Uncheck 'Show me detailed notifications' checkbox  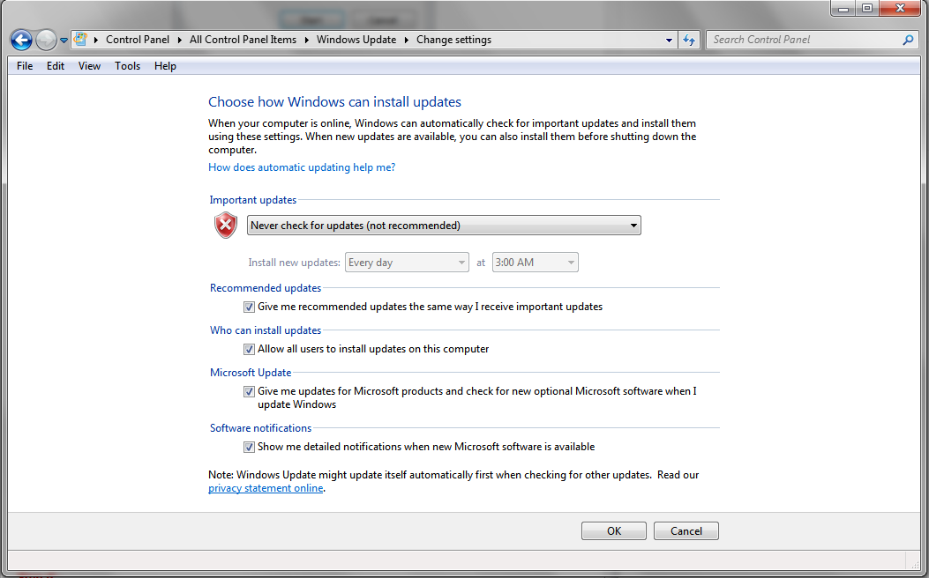point(249,448)
